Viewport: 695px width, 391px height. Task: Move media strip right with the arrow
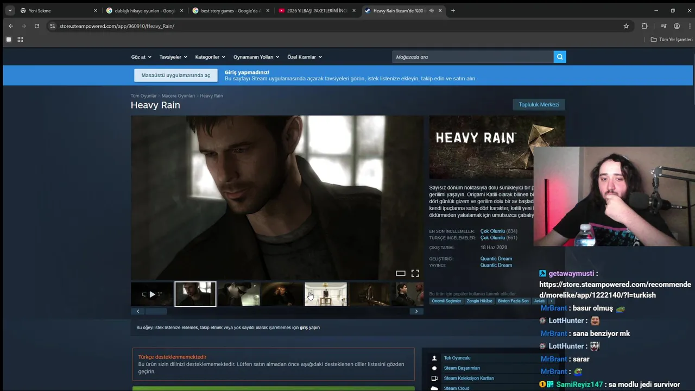click(416, 311)
